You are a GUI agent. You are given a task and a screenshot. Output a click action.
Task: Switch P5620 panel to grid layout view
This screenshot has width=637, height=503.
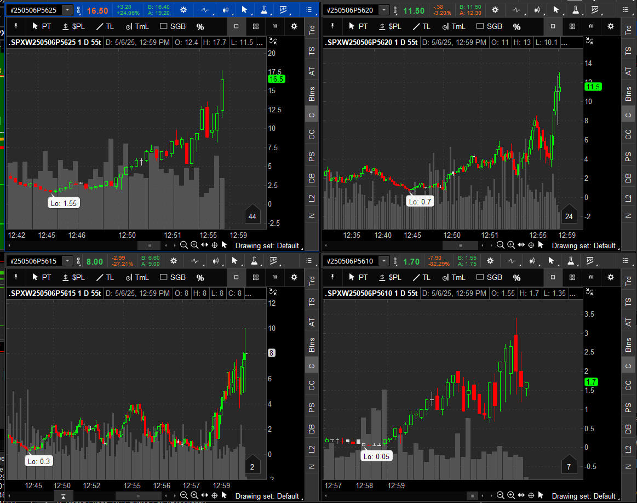pos(572,26)
